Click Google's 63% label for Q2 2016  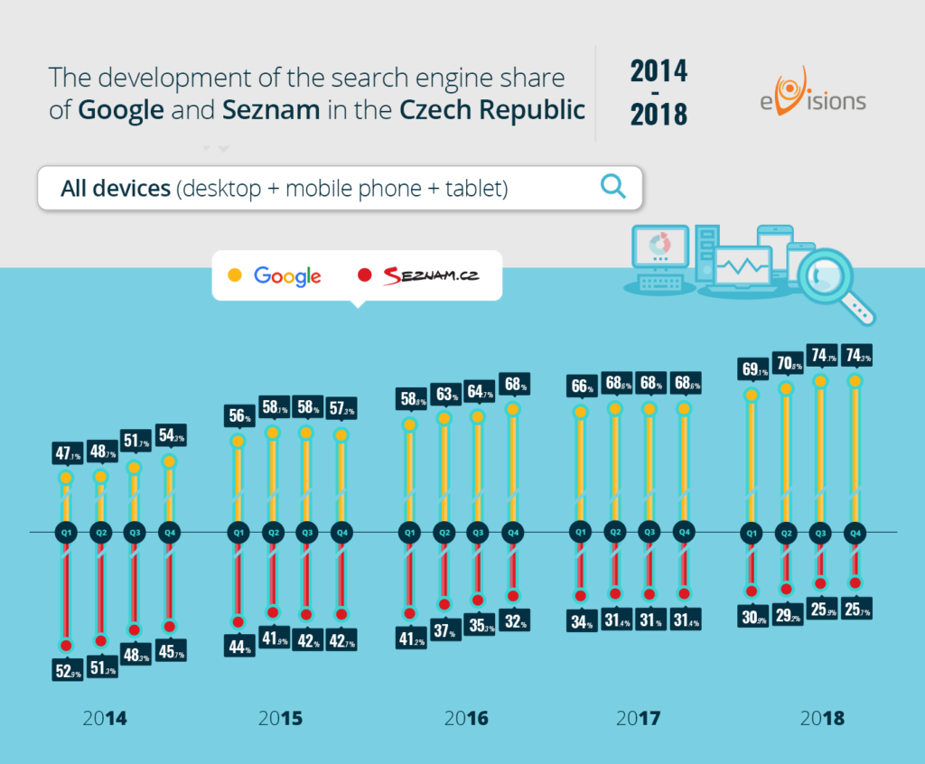point(446,394)
